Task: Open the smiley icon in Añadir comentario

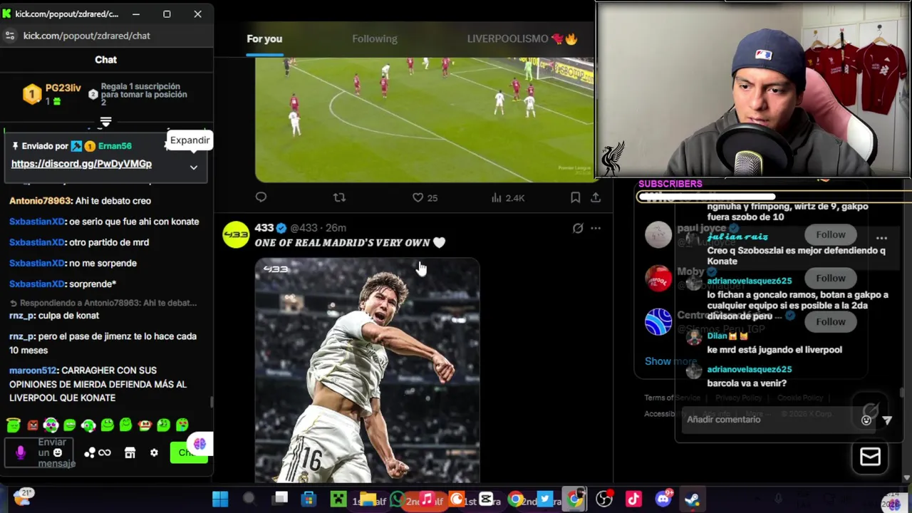Action: click(866, 420)
